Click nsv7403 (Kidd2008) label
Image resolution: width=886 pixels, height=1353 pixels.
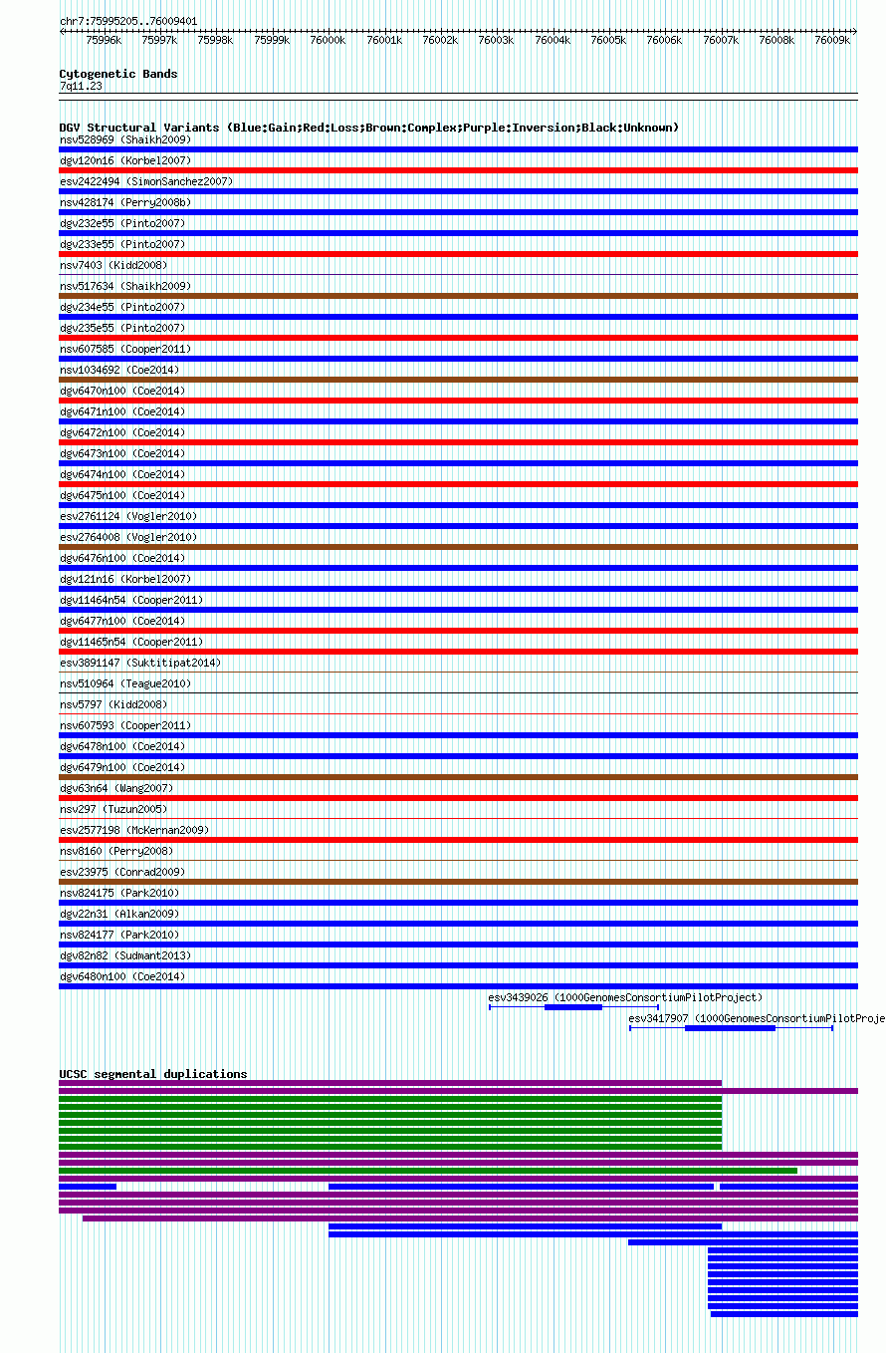point(113,265)
